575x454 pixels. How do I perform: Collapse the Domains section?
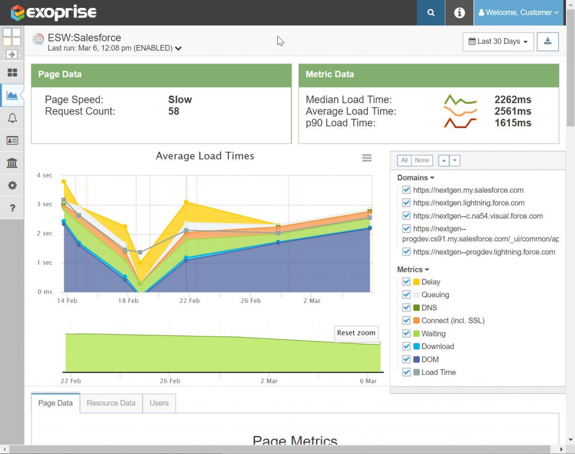tap(416, 178)
